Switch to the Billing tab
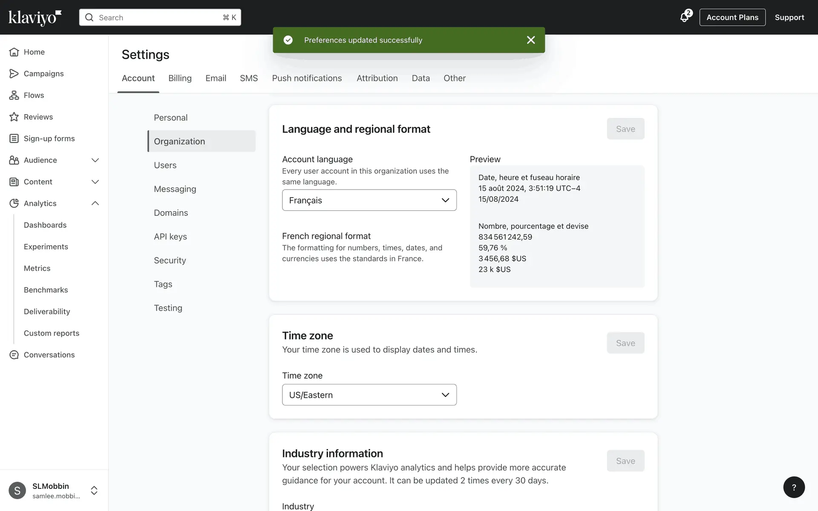This screenshot has width=818, height=511. (180, 78)
